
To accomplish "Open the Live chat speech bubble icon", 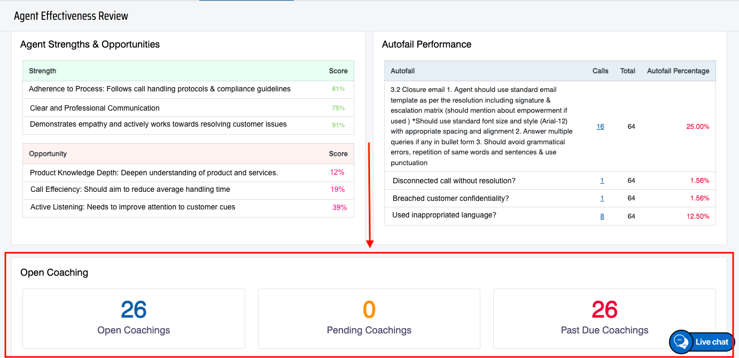I will coord(681,341).
